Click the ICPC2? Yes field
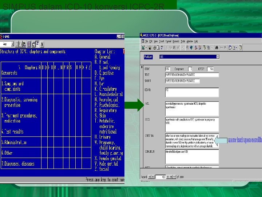 (x=210, y=69)
